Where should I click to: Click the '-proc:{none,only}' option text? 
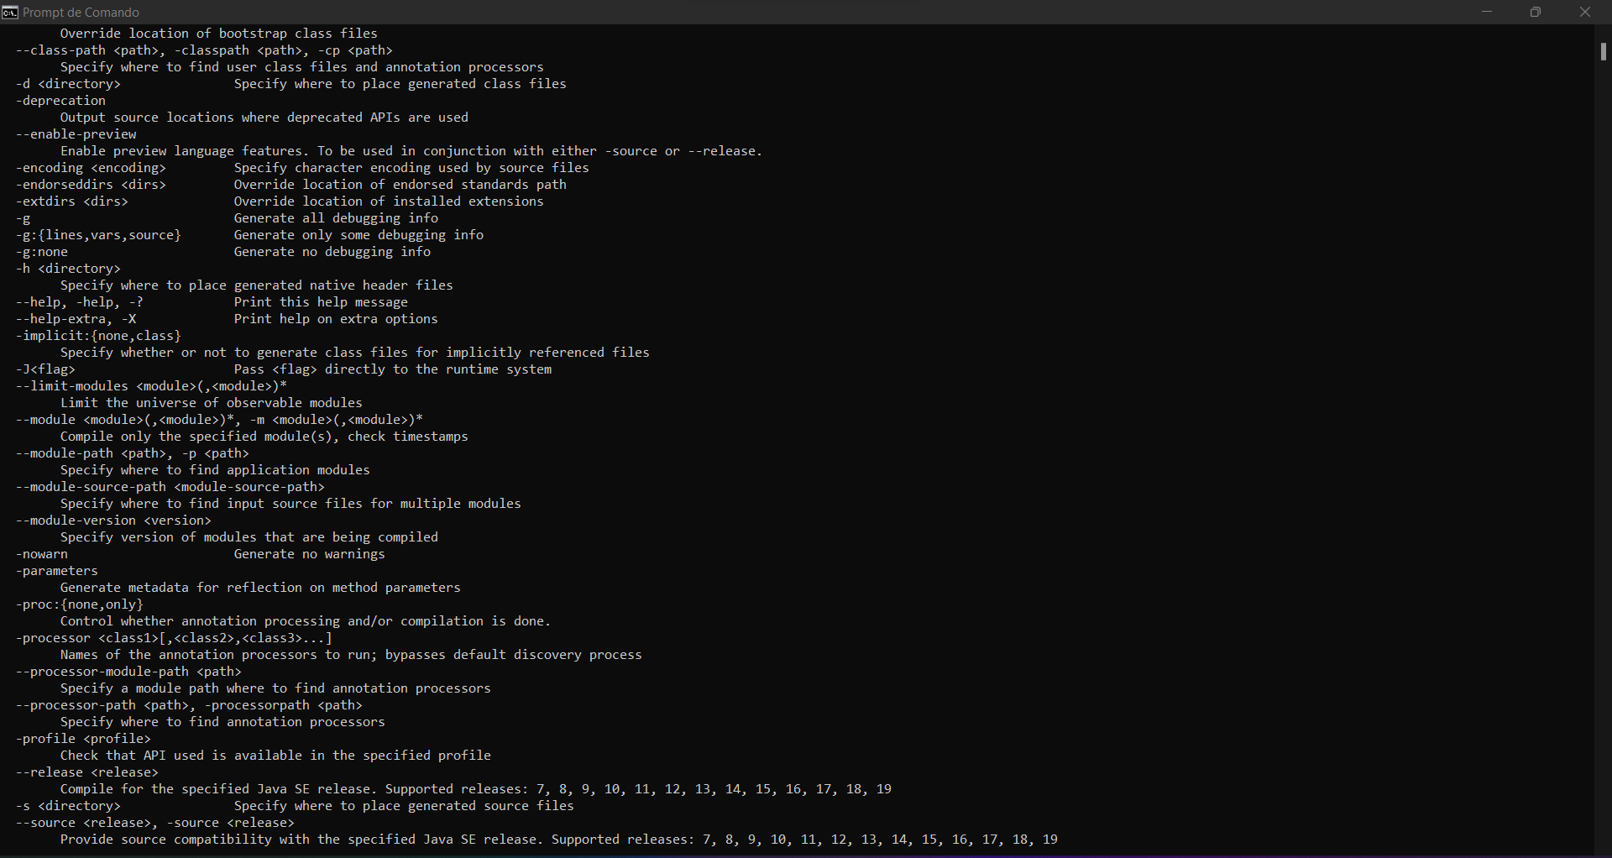(80, 604)
